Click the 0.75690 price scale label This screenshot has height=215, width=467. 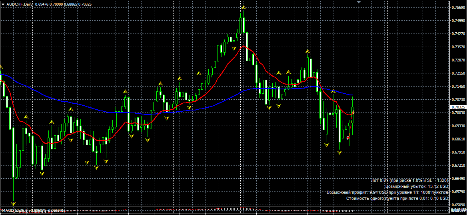coord(459,8)
